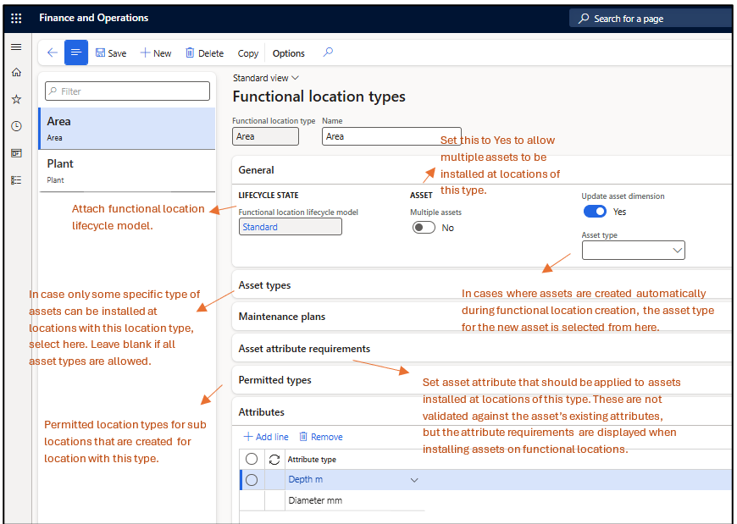Image resolution: width=737 pixels, height=524 pixels.
Task: Click Remove to delete selected attribute
Action: pos(320,435)
